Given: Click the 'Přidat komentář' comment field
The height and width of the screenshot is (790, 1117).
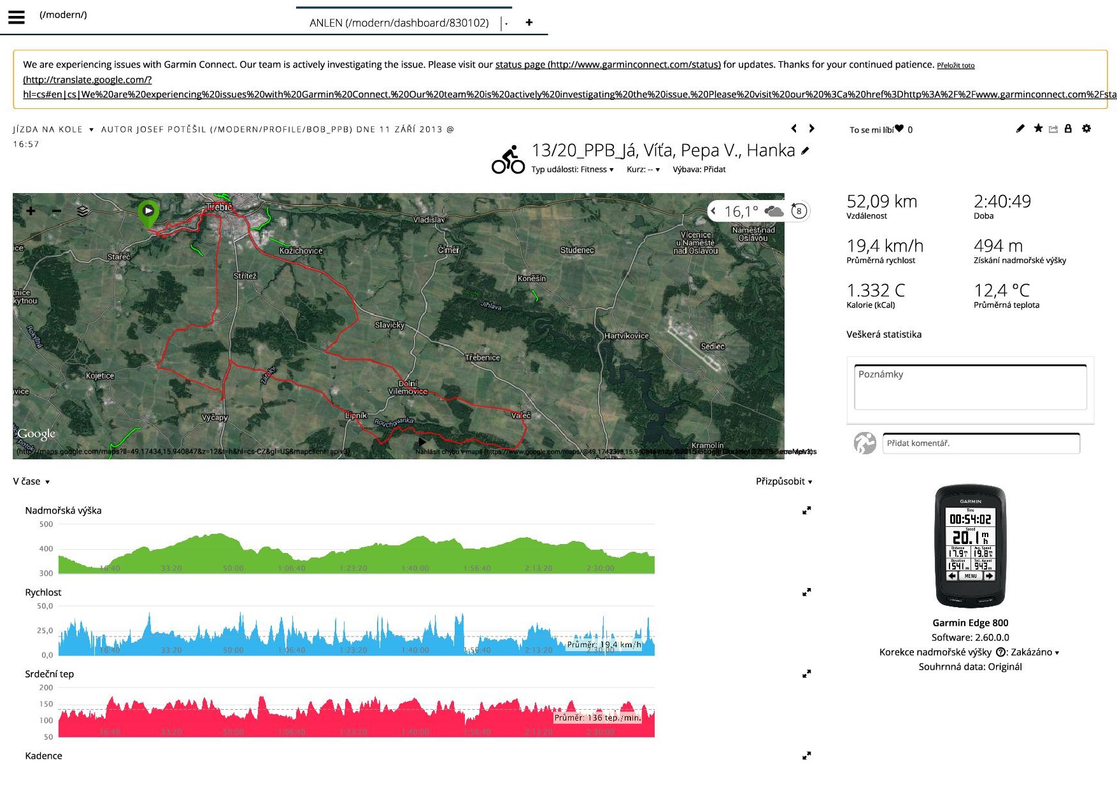Looking at the screenshot, I should 981,443.
